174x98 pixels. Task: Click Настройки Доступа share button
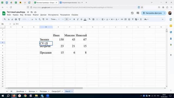tap(152, 13)
